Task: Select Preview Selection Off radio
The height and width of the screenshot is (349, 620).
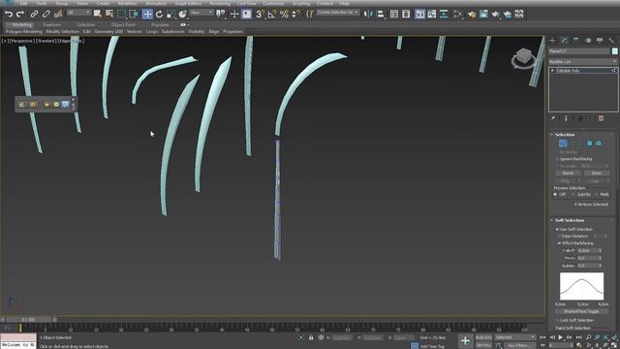Action: [555, 195]
